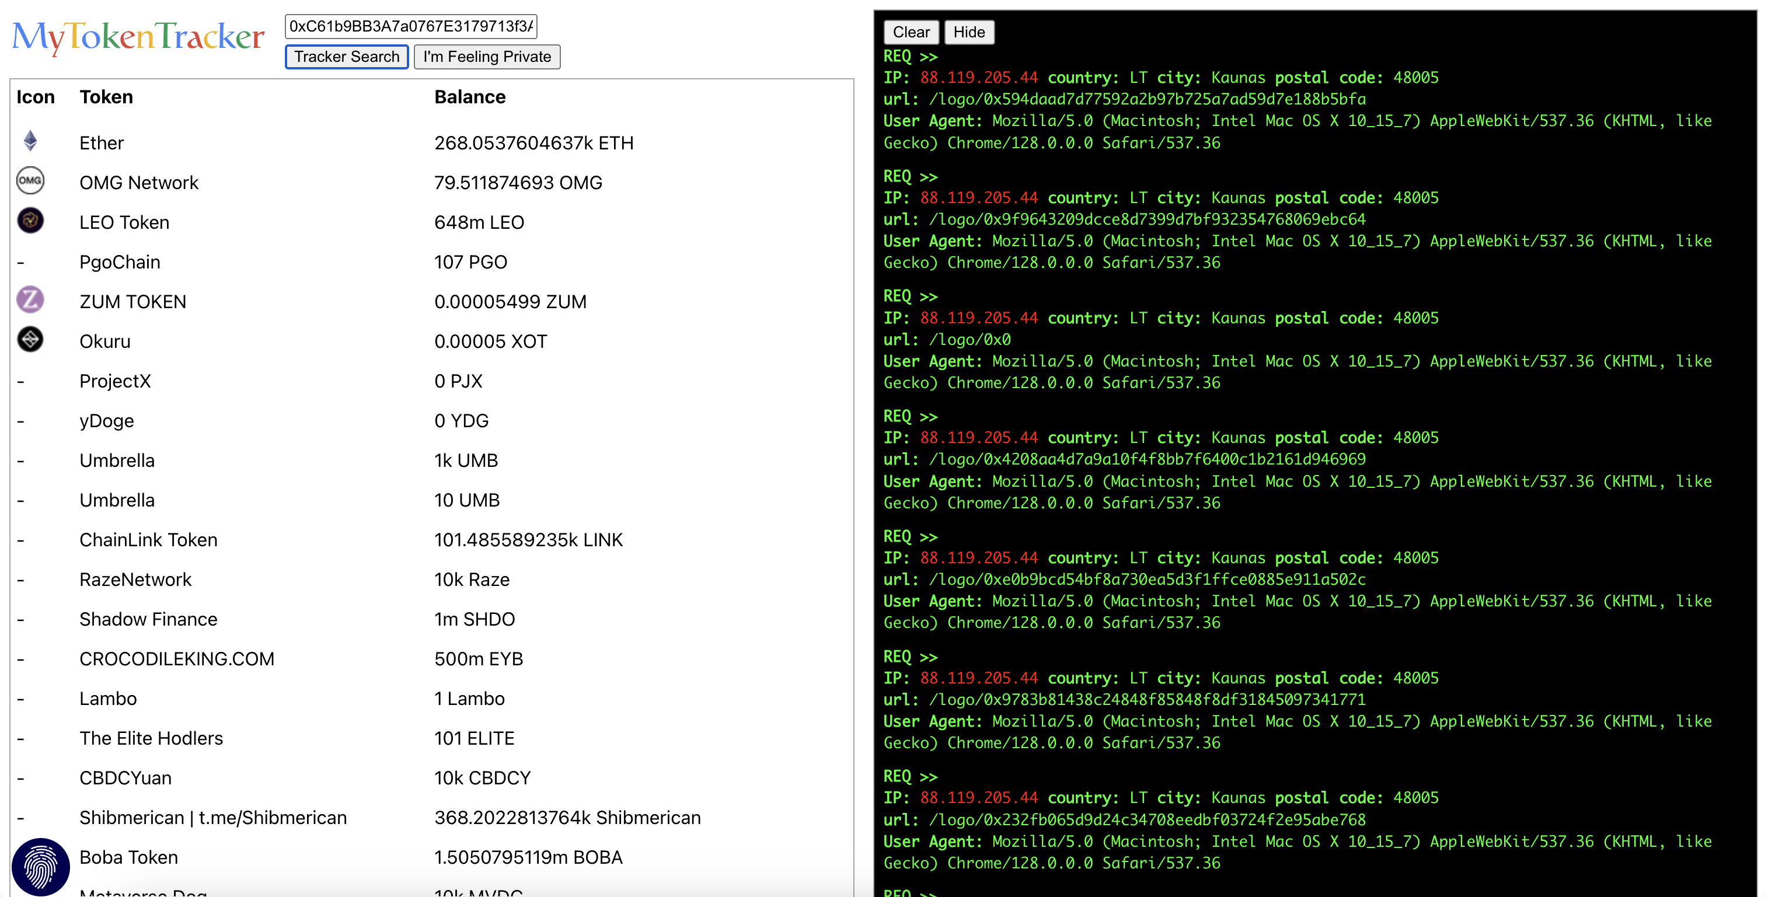Image resolution: width=1765 pixels, height=897 pixels.
Task: Click log url /logo/0xe0b9bcd54bf8a730ea5d3f1ffce0885e911a502c
Action: [x=1147, y=581]
